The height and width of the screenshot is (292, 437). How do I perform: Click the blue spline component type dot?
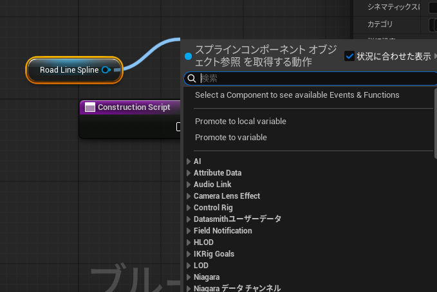click(188, 57)
